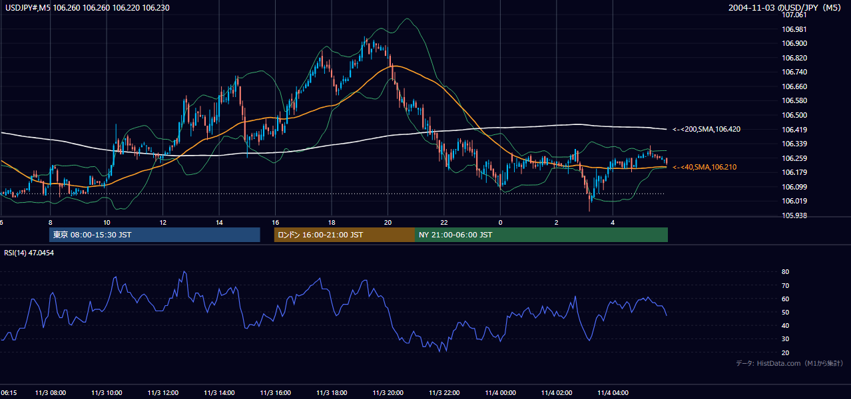Click the 11/4 04:00 time axis label
The image size is (851, 399).
tap(613, 393)
